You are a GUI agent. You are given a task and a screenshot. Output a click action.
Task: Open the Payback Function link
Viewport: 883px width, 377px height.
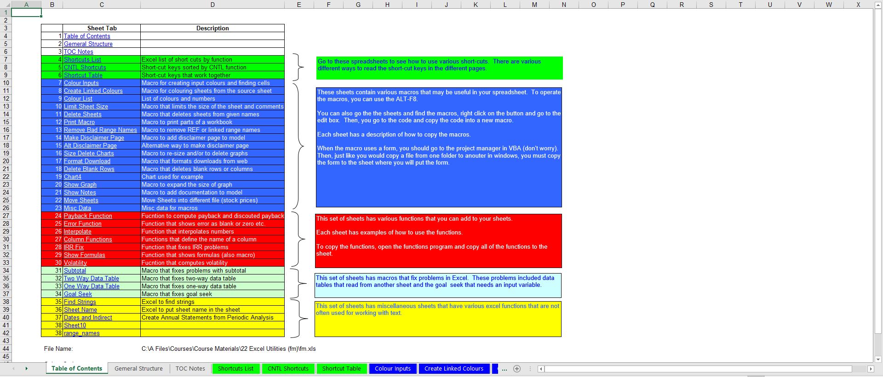(x=88, y=216)
